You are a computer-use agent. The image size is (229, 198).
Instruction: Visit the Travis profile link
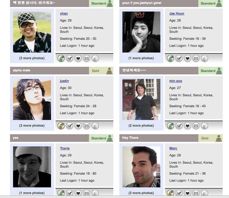coord(65,148)
